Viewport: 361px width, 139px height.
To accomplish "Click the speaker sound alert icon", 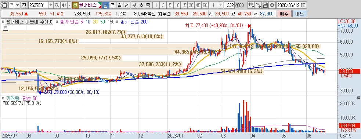I will point(64,5).
